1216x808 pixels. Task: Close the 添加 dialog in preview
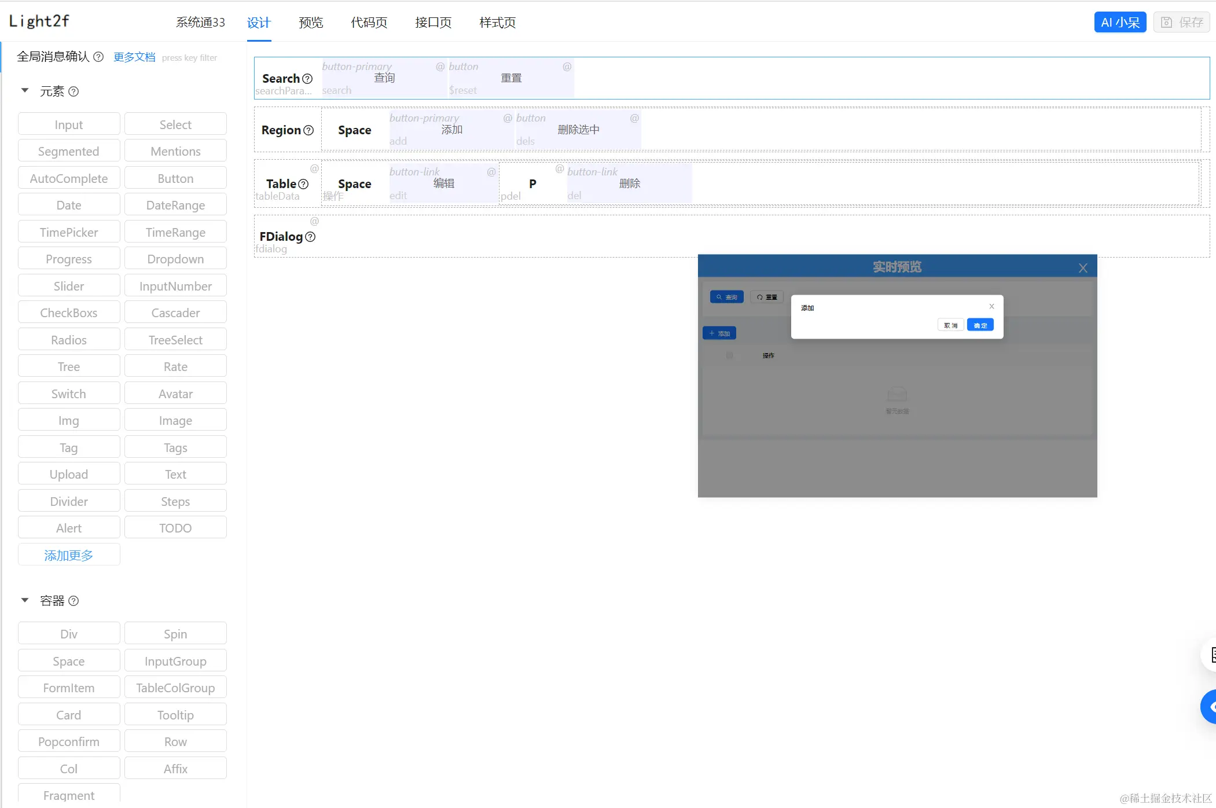pos(991,306)
